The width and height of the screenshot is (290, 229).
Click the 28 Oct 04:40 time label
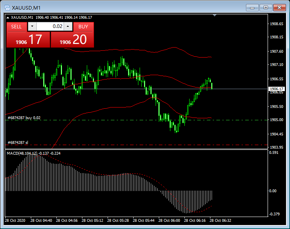41,221
